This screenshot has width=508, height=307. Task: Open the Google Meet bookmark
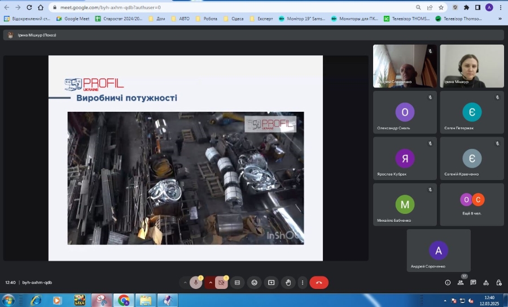[x=73, y=19]
